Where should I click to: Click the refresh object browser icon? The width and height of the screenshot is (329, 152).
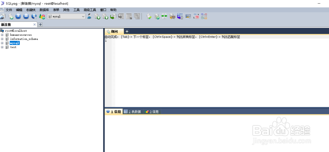42,16
